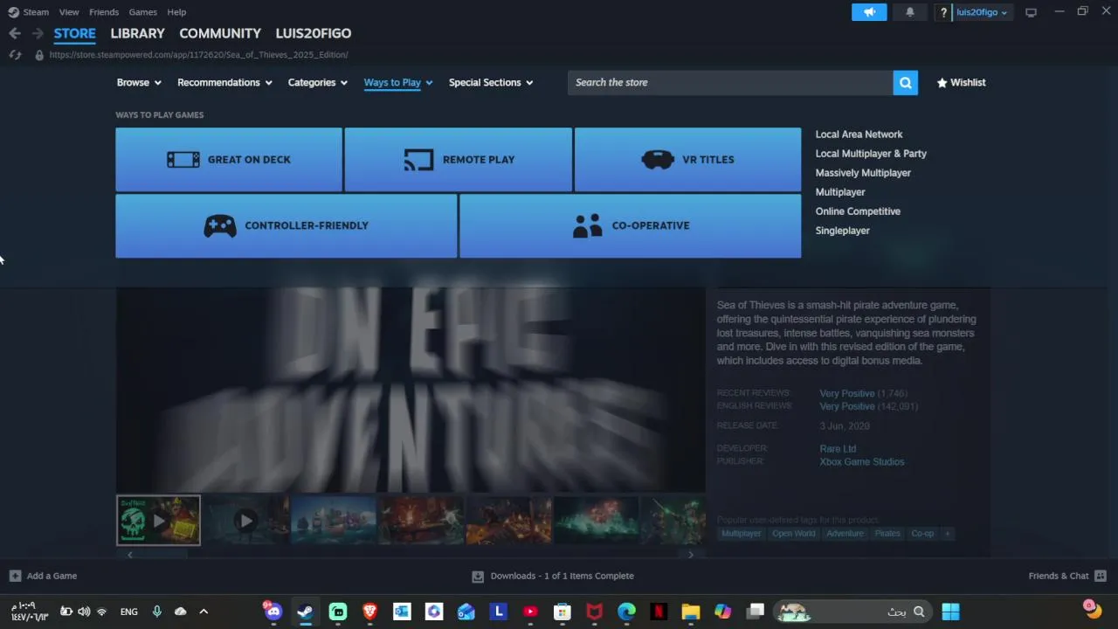This screenshot has height=629, width=1118.
Task: Open the announcements megaphone button
Action: (869, 12)
